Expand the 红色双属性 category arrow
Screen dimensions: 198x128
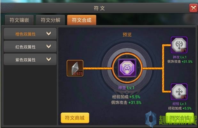coord(49,46)
